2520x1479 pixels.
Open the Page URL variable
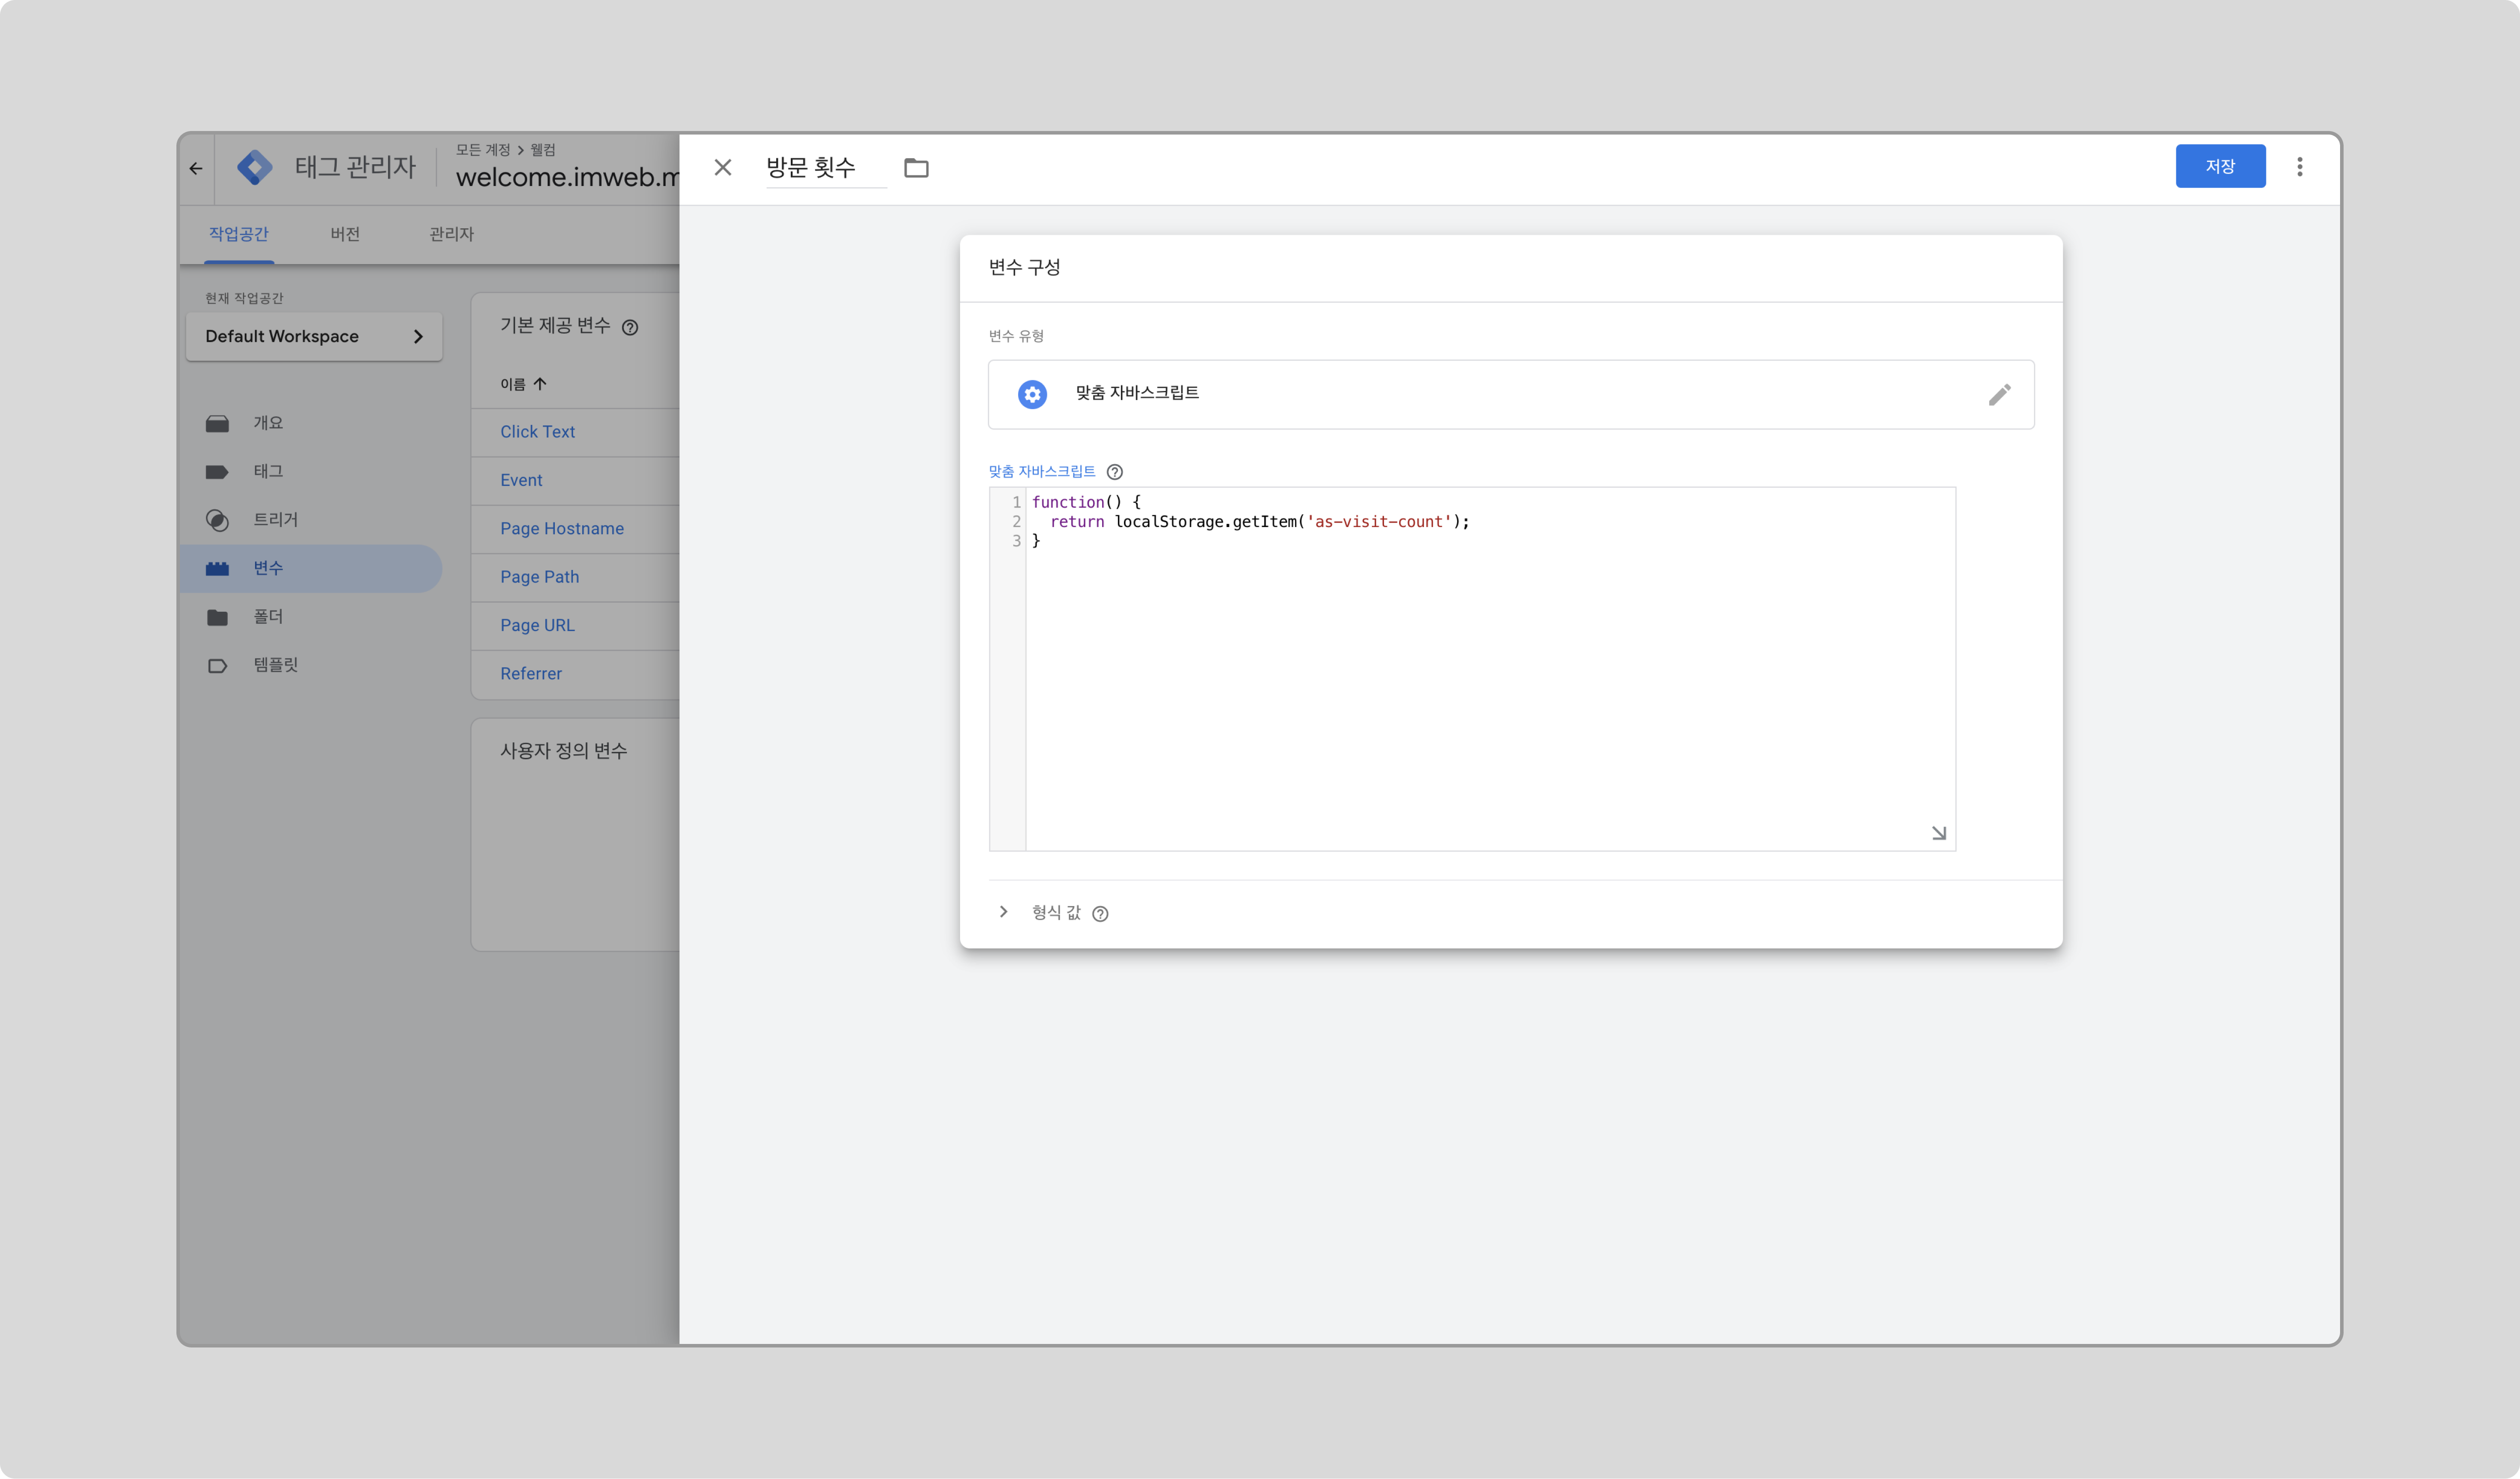pos(537,625)
